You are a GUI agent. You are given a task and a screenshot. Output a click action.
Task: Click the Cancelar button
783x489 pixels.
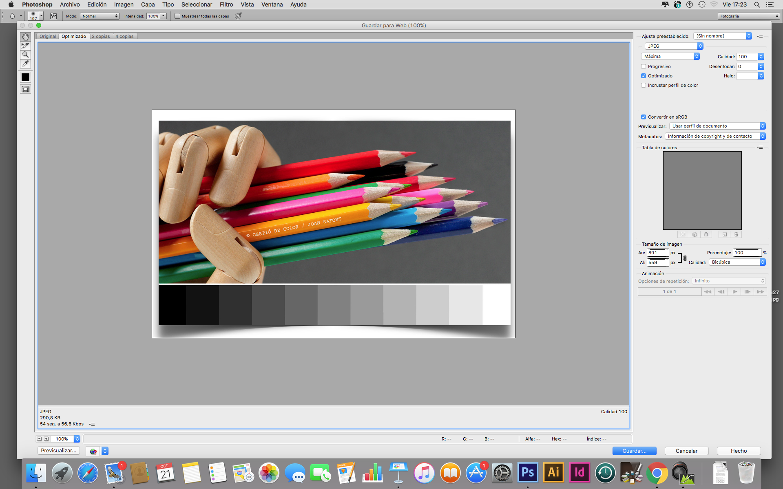(x=686, y=451)
